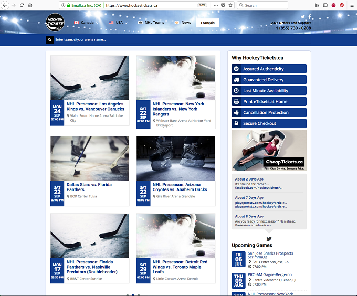Click the Twitter bird below the feed box
357x296 pixels.
pos(269,239)
